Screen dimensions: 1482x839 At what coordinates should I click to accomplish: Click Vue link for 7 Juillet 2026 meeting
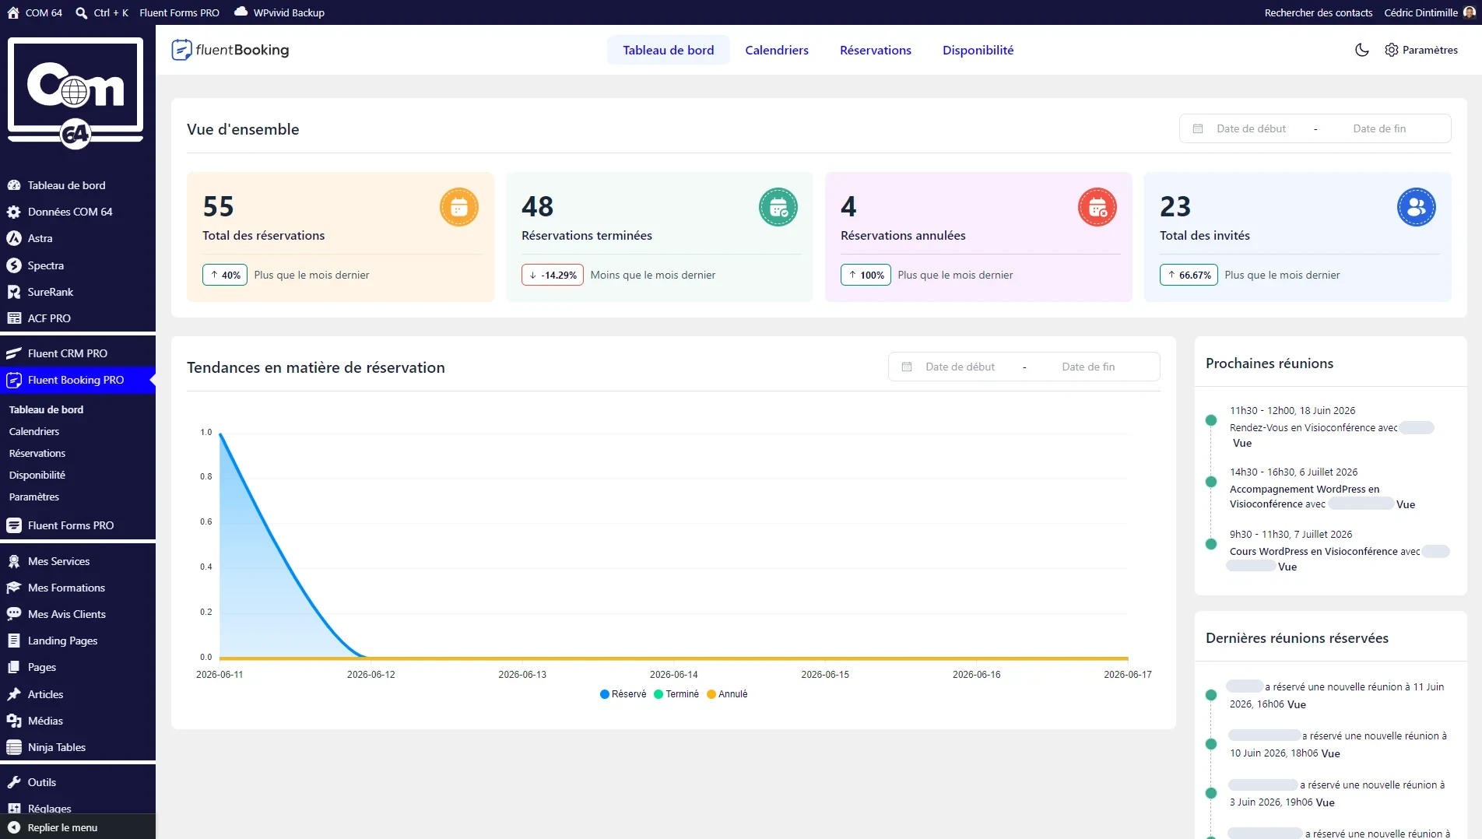(1287, 567)
